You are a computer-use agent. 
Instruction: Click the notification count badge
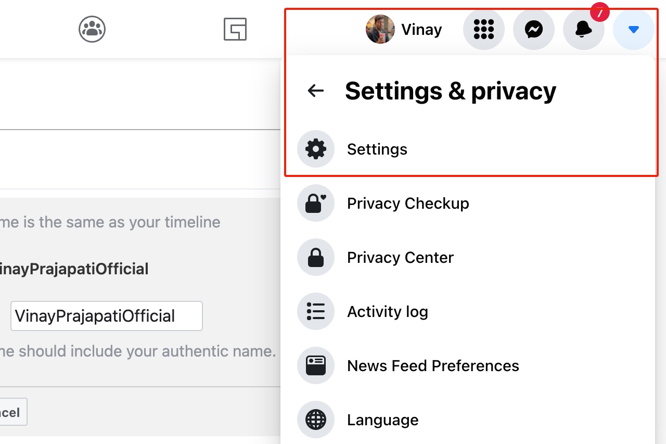[x=599, y=12]
